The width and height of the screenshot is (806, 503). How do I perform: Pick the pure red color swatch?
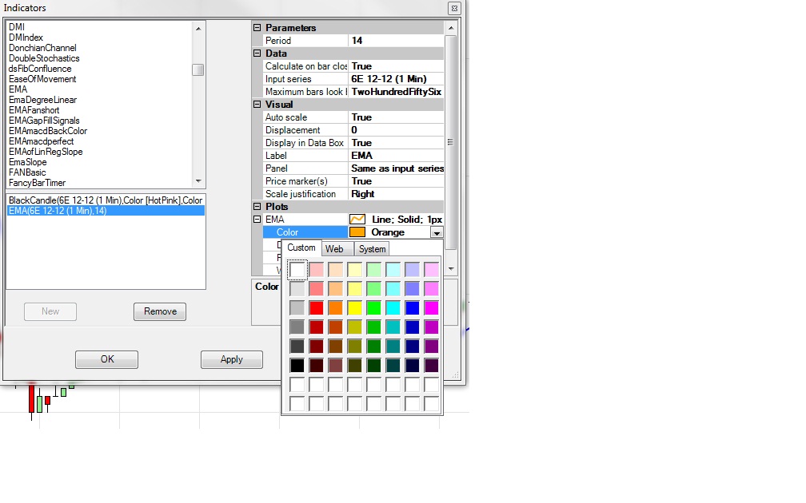317,308
